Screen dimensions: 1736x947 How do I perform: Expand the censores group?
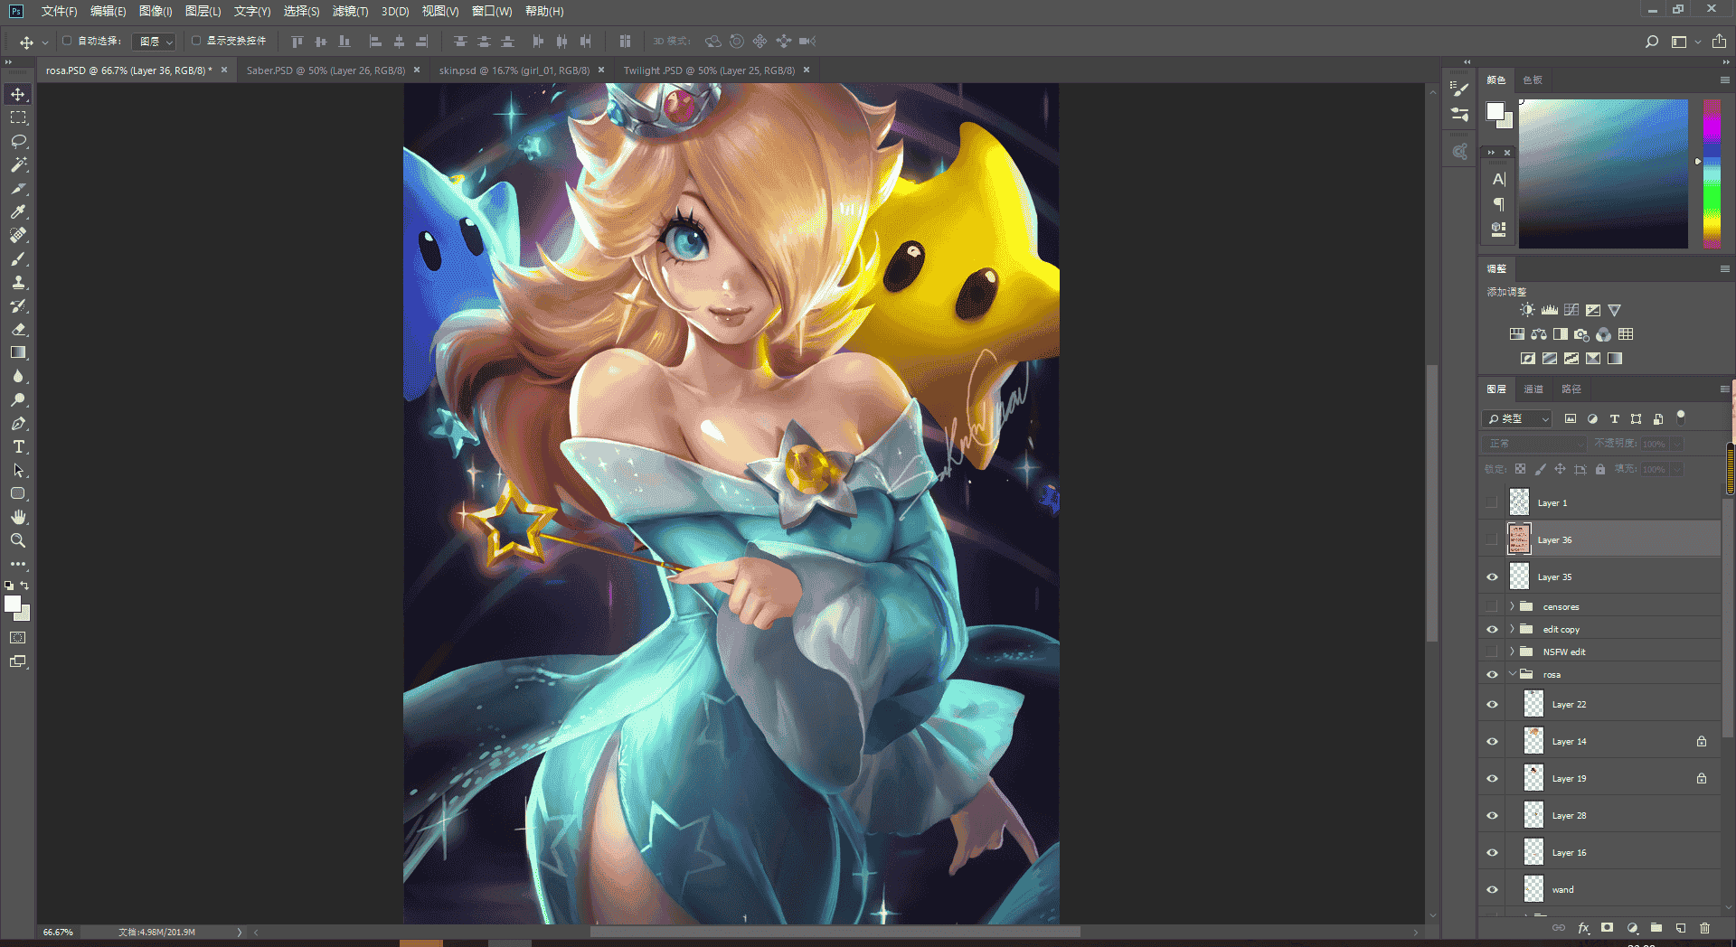pos(1512,606)
